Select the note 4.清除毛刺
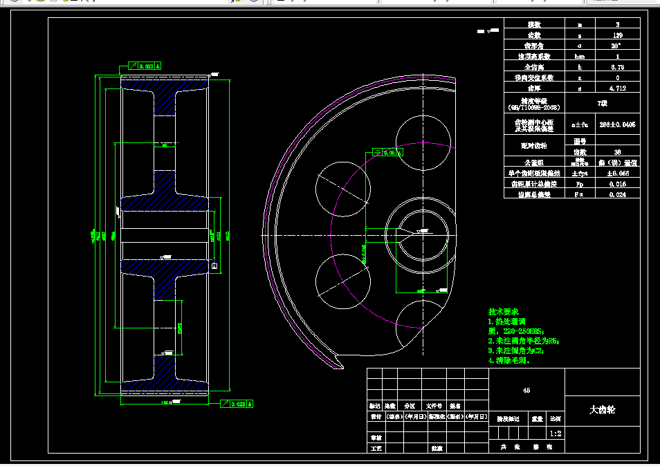 pos(509,360)
